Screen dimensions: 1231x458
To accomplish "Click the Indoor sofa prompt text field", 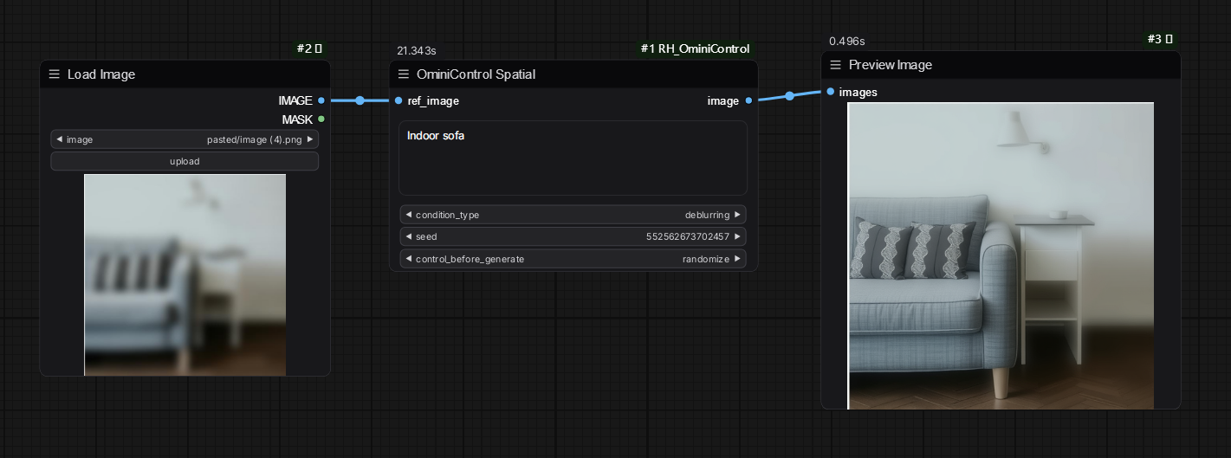I will pyautogui.click(x=572, y=158).
